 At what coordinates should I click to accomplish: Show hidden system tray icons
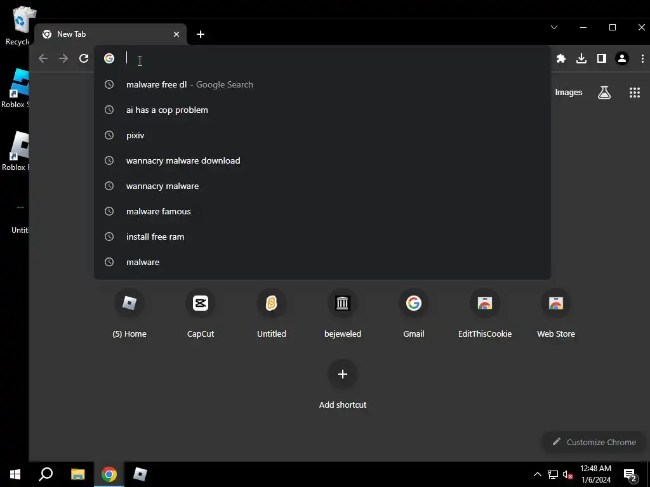(537, 474)
